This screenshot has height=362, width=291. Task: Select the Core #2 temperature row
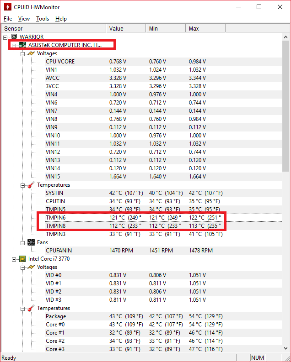163,341
